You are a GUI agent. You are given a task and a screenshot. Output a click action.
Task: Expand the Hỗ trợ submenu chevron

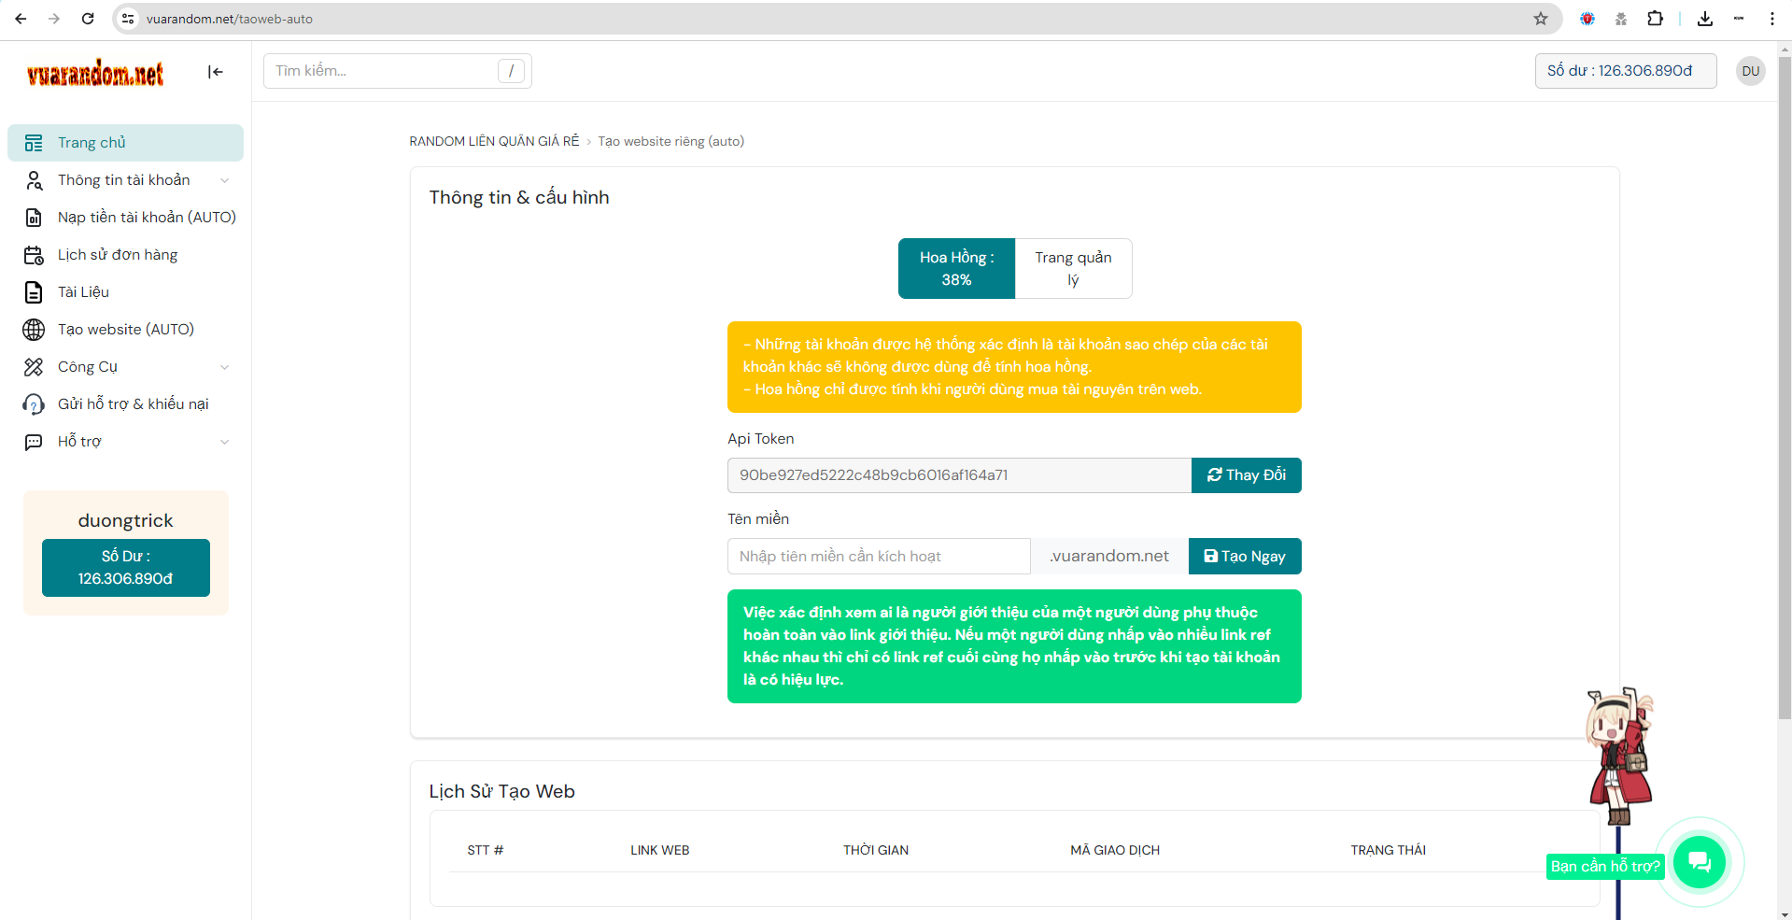[x=224, y=442]
